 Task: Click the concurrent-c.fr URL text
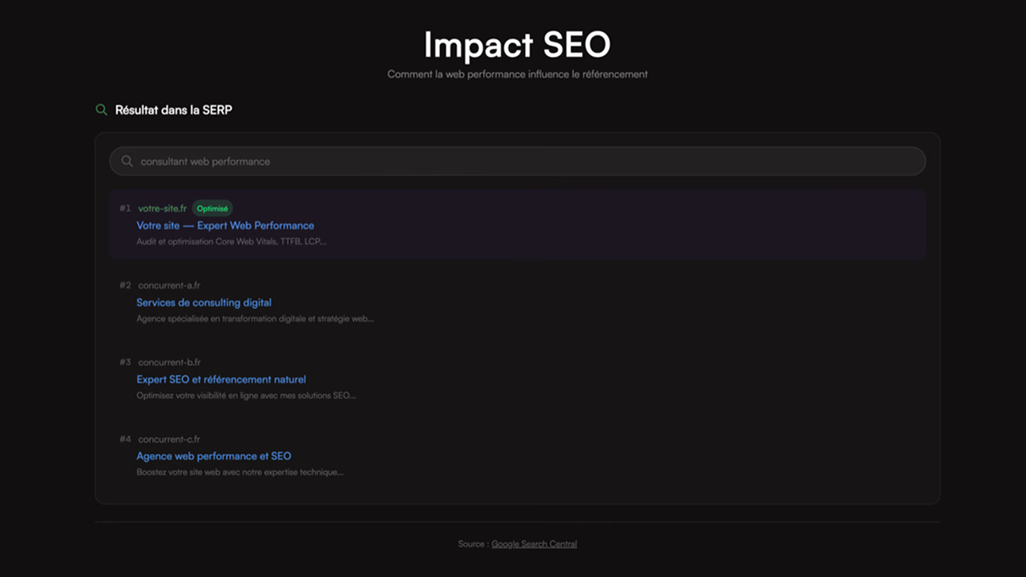coord(169,439)
